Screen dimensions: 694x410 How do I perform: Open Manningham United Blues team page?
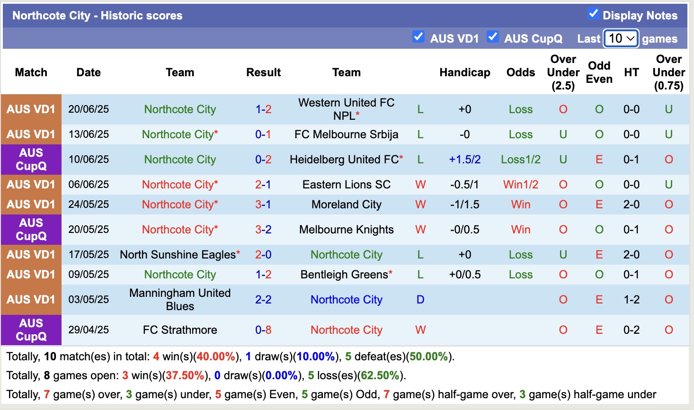pos(180,300)
